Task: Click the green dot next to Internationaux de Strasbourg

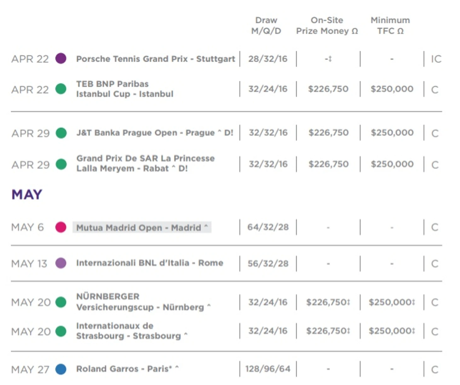Action: (61, 331)
